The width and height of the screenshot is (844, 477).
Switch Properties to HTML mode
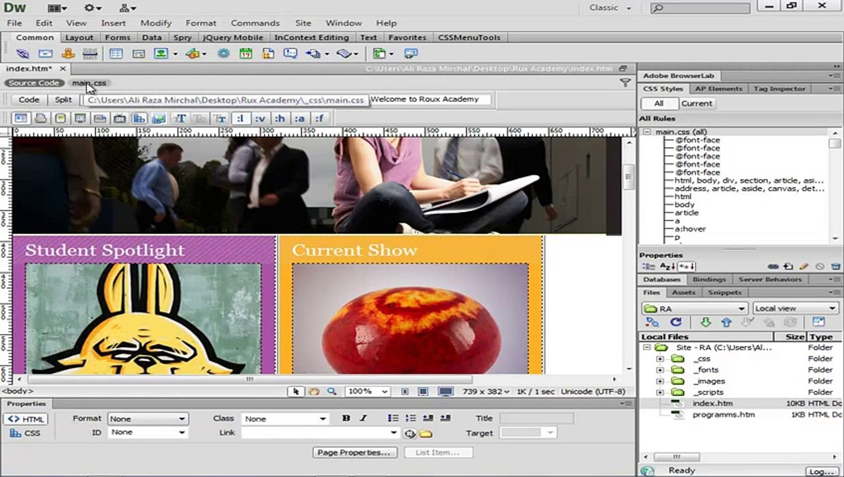click(x=26, y=419)
